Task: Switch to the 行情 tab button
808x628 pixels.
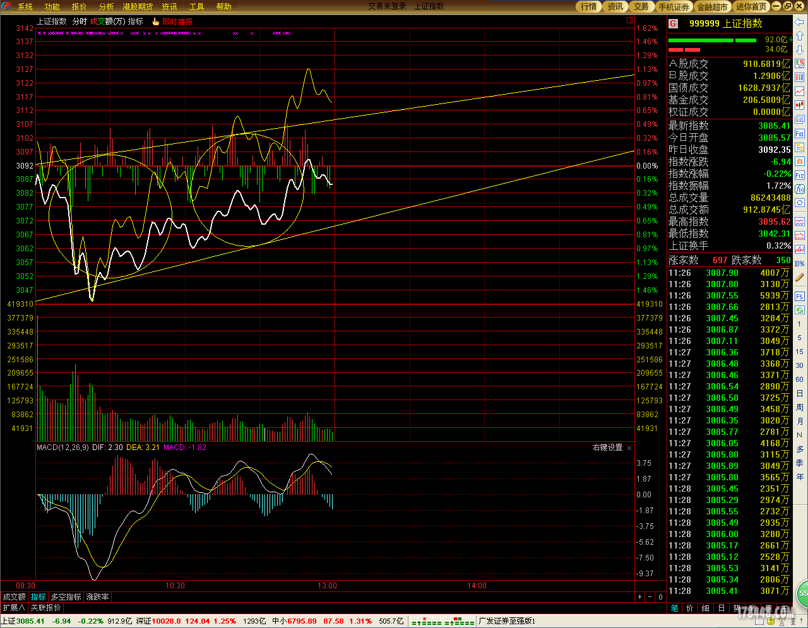Action: pos(589,6)
